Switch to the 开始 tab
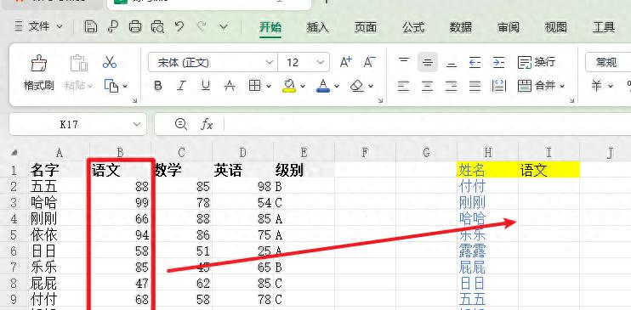Viewport: 631px width, 310px height. tap(270, 27)
